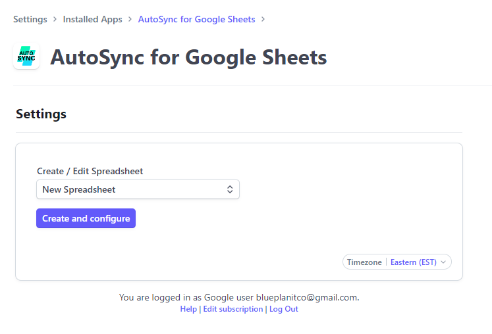492x334 pixels.
Task: Click the AutoSync app logo icon
Action: tap(26, 56)
